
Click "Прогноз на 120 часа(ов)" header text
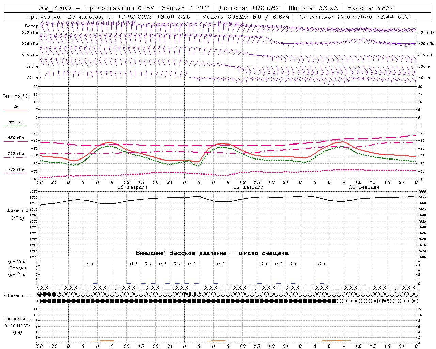pos(66,17)
